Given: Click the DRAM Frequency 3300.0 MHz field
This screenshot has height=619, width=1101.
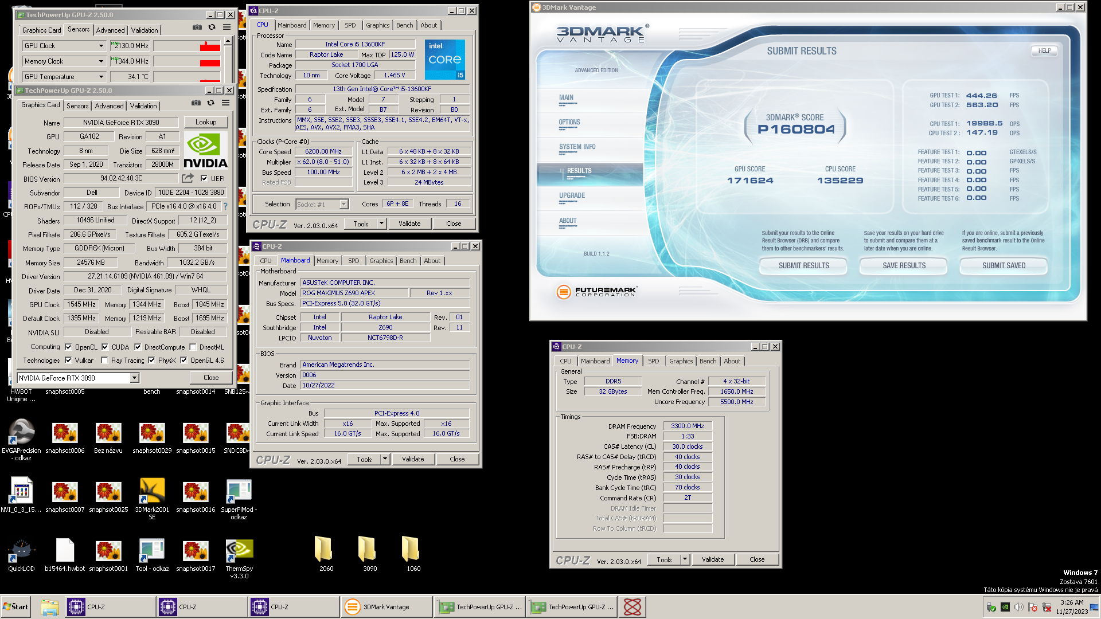Looking at the screenshot, I should click(688, 426).
